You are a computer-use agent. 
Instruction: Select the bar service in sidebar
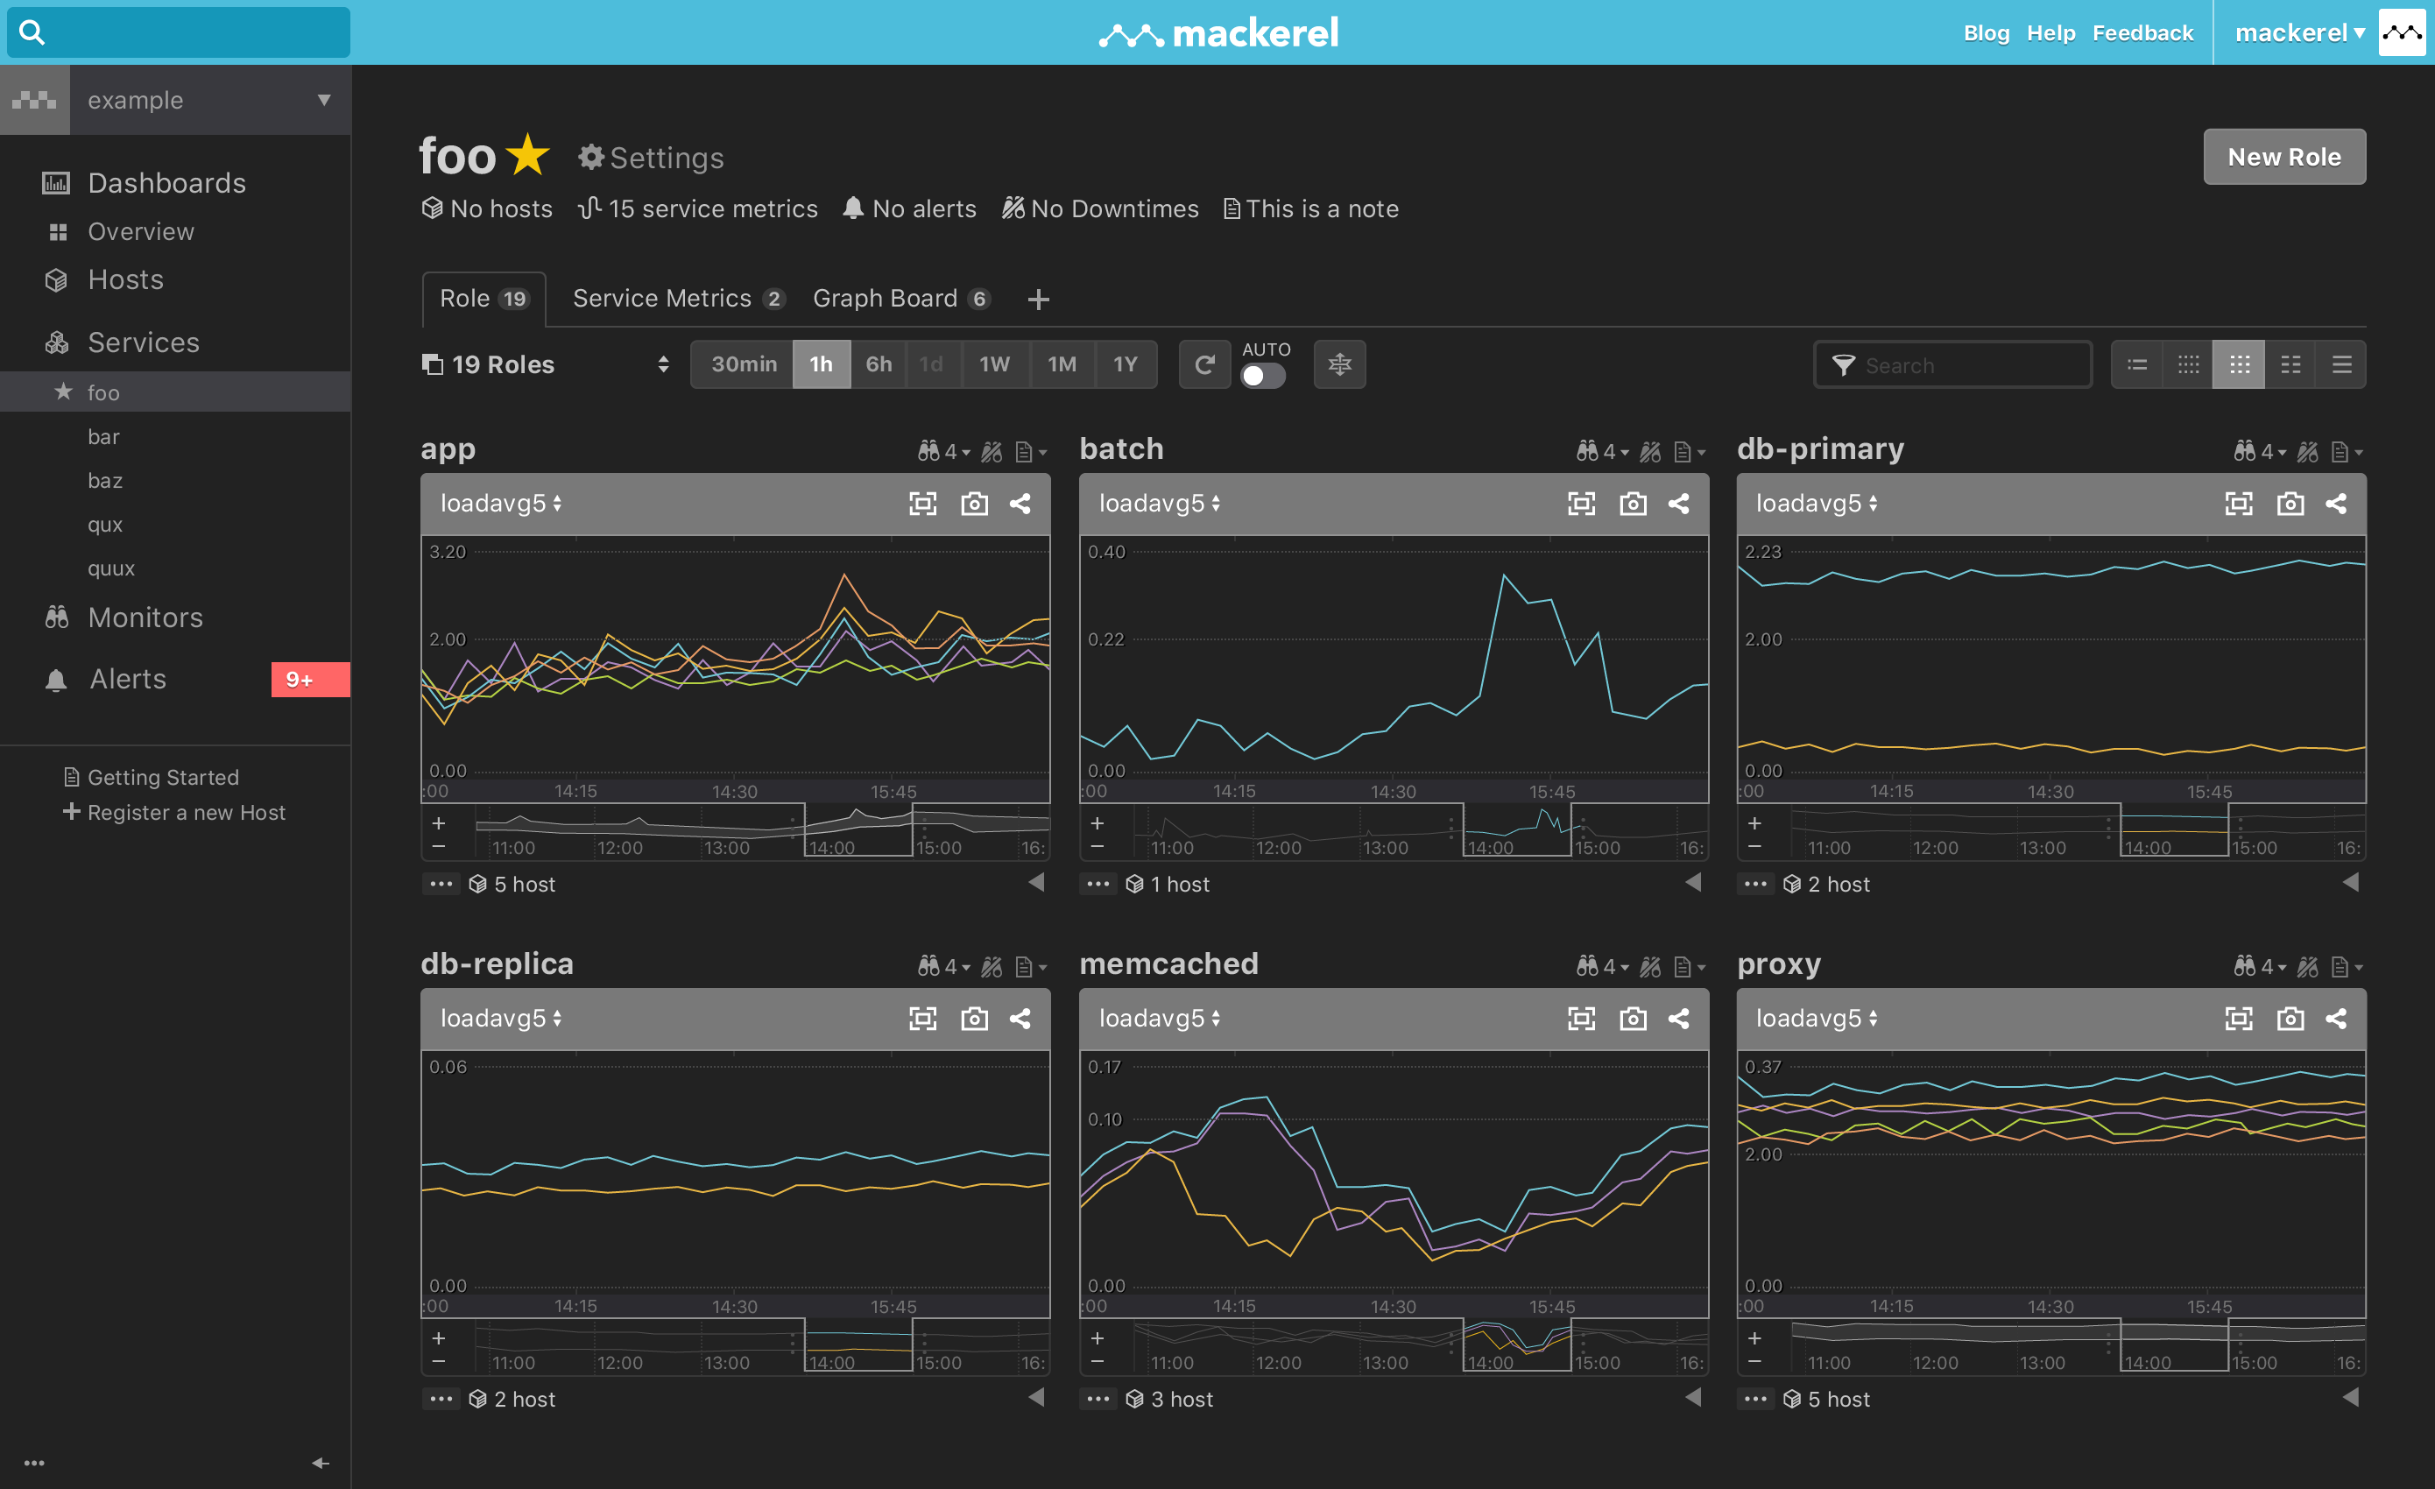coord(103,437)
